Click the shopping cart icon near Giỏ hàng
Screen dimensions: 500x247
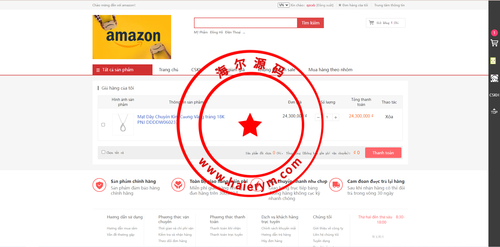pyautogui.click(x=371, y=23)
